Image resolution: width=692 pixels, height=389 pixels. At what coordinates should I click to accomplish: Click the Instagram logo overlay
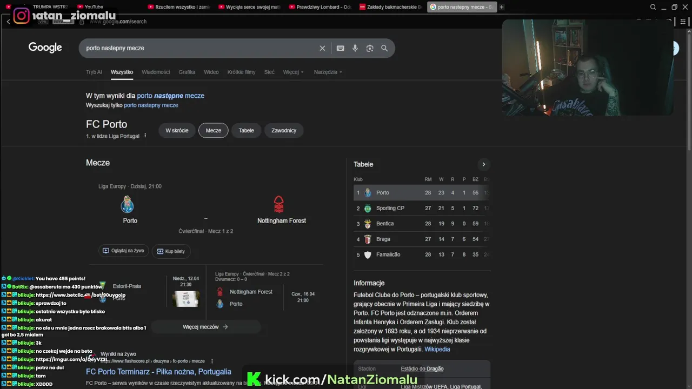click(x=21, y=16)
